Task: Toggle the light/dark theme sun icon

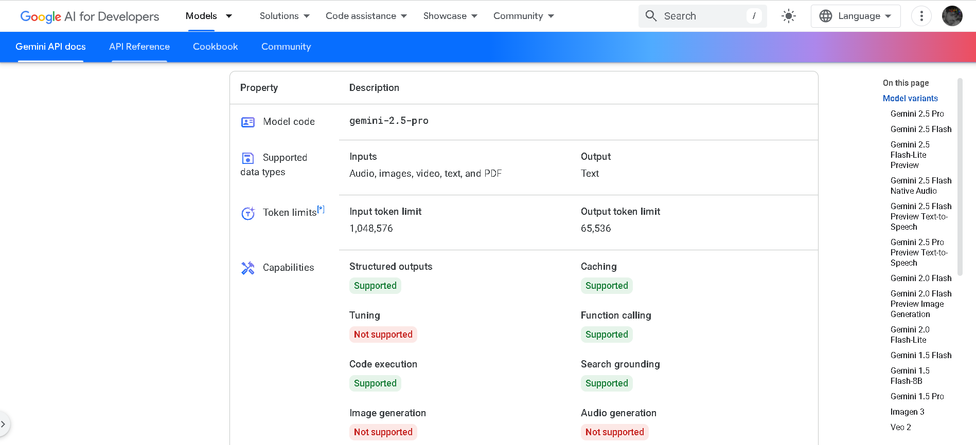Action: click(788, 16)
